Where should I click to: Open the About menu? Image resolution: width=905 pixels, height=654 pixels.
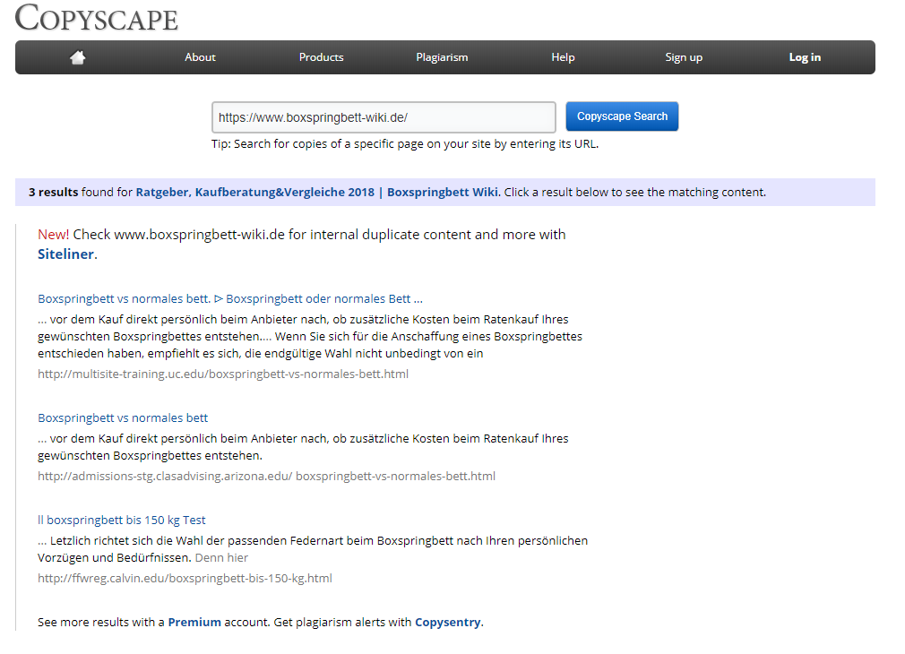200,57
